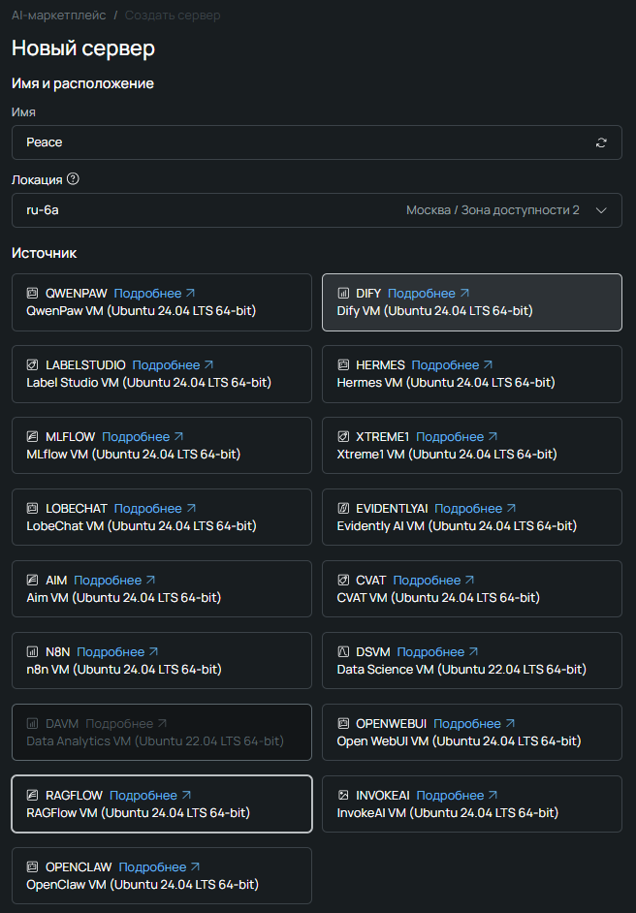Click the AIM card icon
Image resolution: width=636 pixels, height=913 pixels.
coord(33,580)
